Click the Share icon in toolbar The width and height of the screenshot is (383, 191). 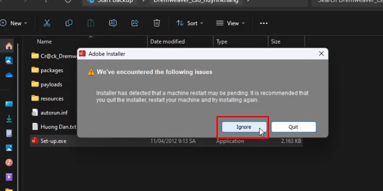coord(135,23)
